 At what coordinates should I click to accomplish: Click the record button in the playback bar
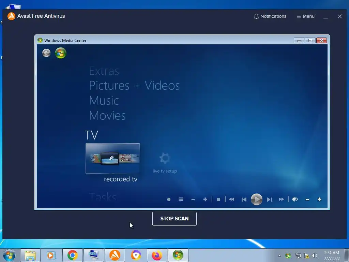point(169,199)
